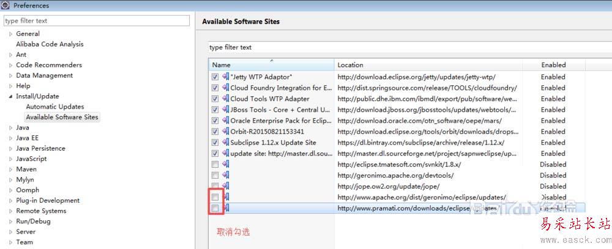Uncheck the Jetty WTP Adaptor checkbox
Image resolution: width=612 pixels, height=249 pixels.
coord(215,77)
